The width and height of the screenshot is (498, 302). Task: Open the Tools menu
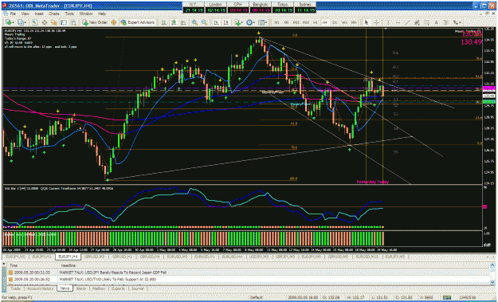69,14
